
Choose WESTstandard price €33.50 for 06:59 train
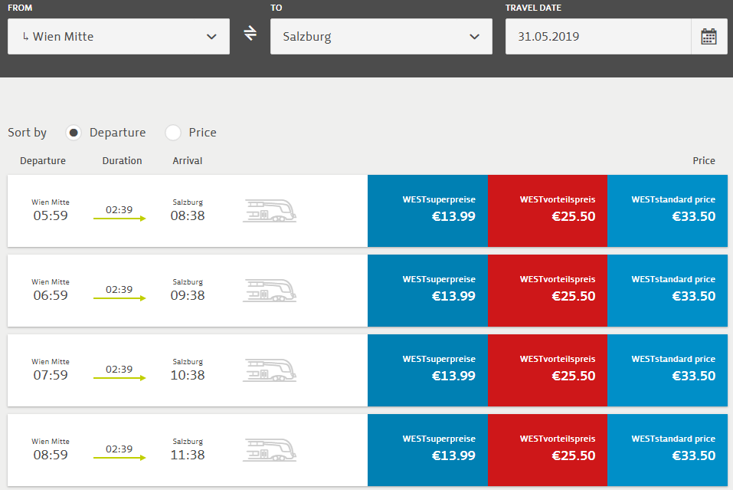click(x=668, y=291)
